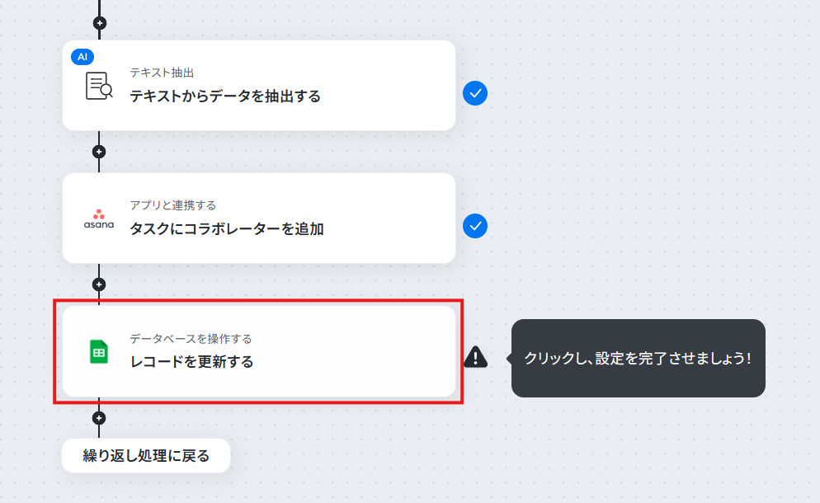The height and width of the screenshot is (503, 820).
Task: Add step via plus above Asana card
Action: pyautogui.click(x=99, y=152)
